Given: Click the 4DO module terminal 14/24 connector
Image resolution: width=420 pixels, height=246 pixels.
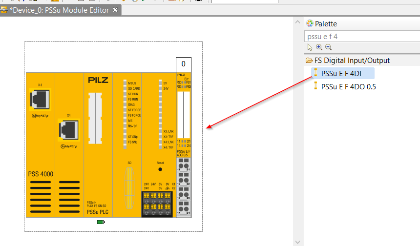Looking at the screenshot, I should pos(184,208).
